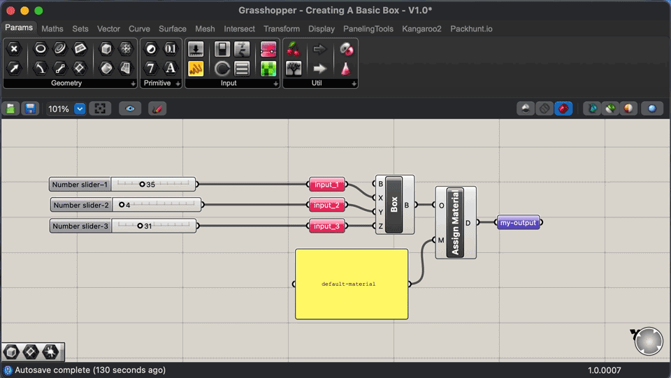Image resolution: width=671 pixels, height=378 pixels.
Task: Expand the Primitive panel plus arrow
Action: click(178, 84)
